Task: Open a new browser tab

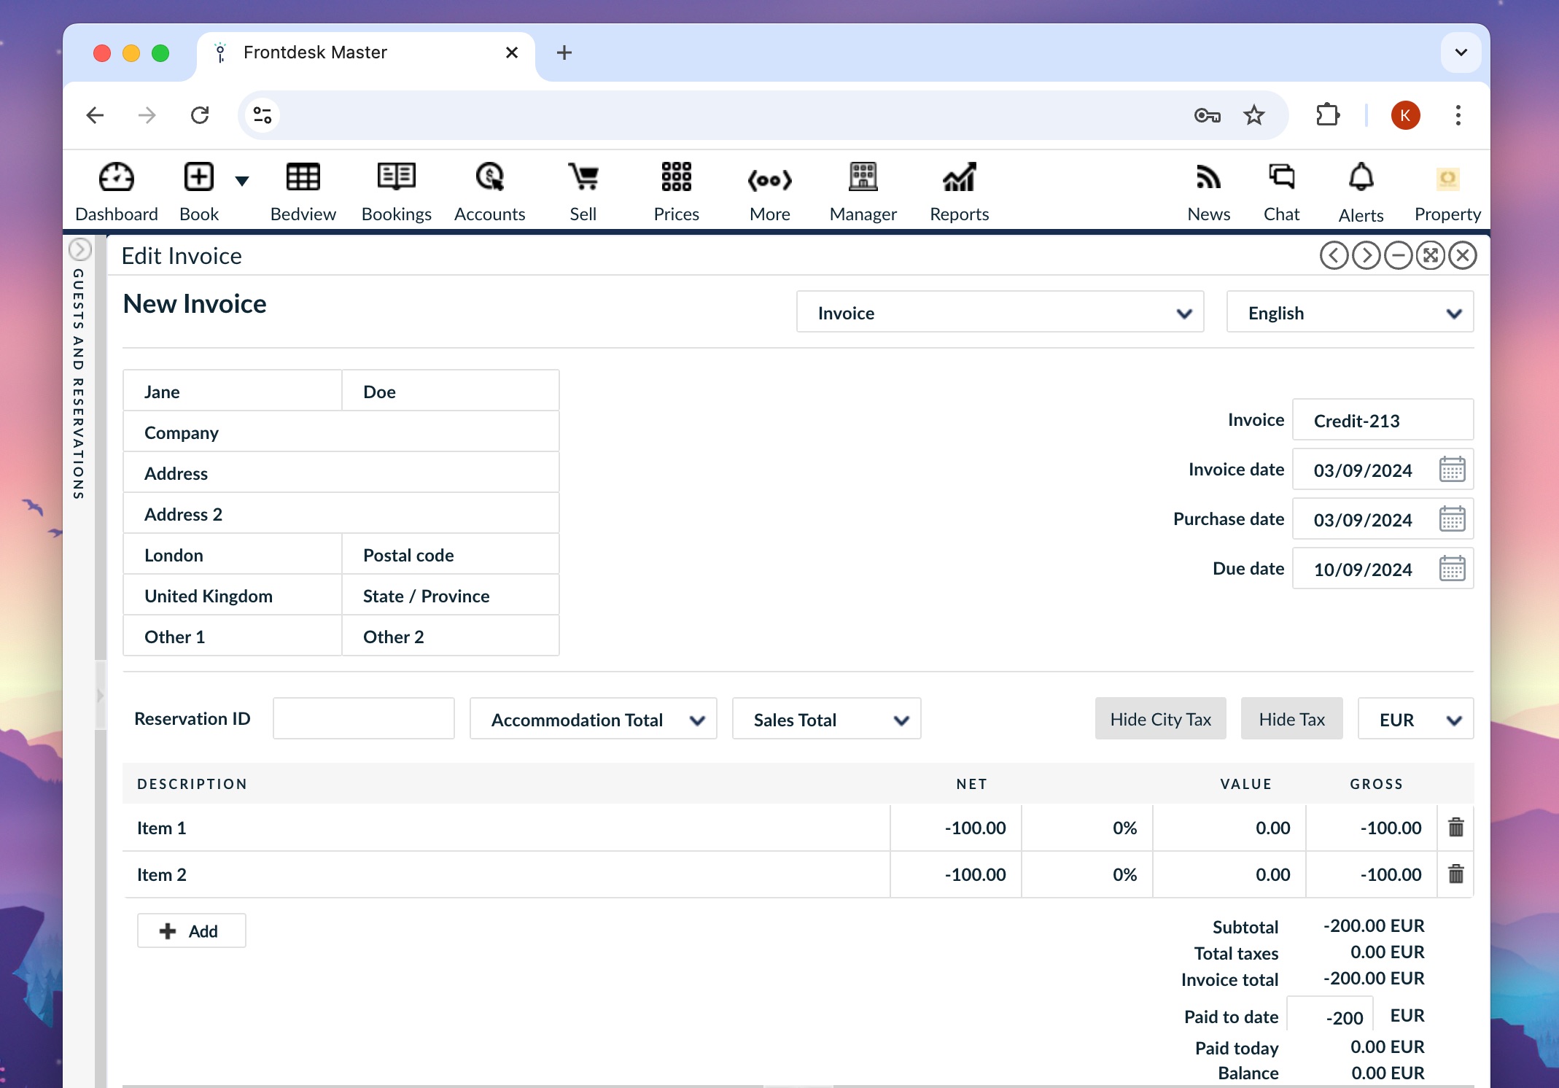Action: (x=564, y=53)
